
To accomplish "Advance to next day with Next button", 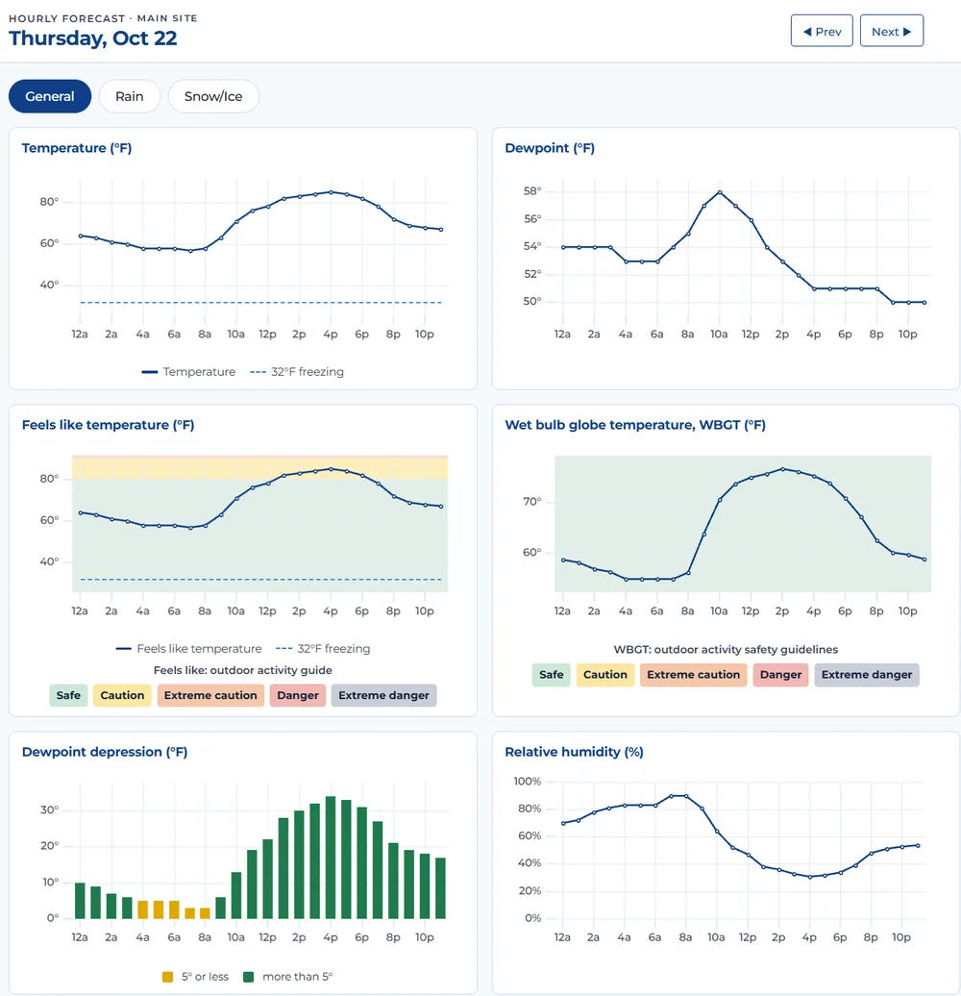I will [x=891, y=31].
